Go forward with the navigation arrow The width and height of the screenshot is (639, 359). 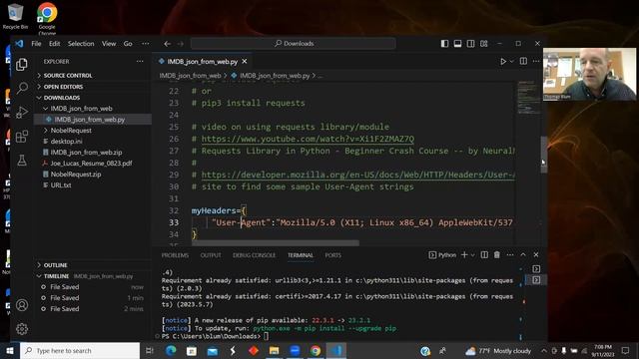[x=181, y=44]
